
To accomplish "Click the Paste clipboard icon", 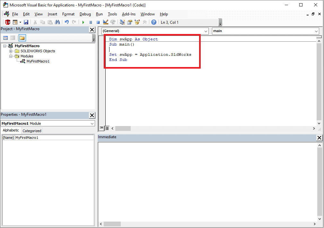I will point(50,22).
